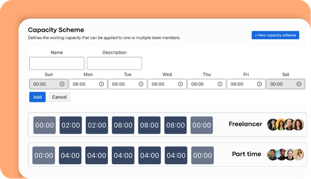Image resolution: width=311 pixels, height=179 pixels.
Task: Click the Cancel button
Action: (x=59, y=97)
